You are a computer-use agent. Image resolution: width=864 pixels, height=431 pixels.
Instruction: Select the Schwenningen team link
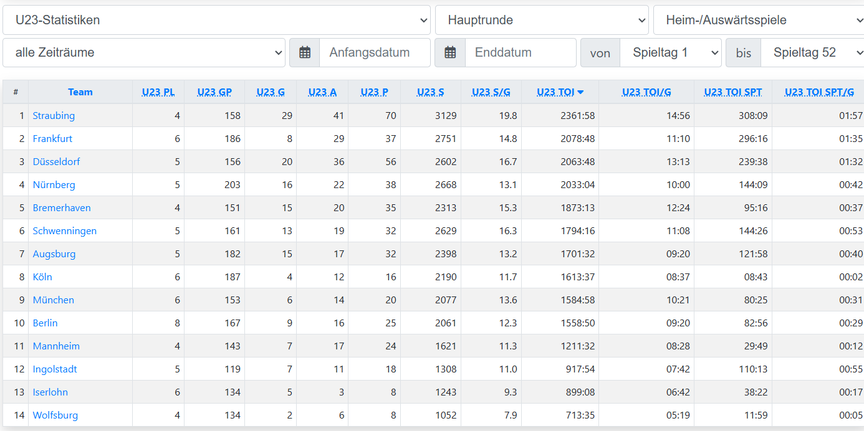pos(64,231)
